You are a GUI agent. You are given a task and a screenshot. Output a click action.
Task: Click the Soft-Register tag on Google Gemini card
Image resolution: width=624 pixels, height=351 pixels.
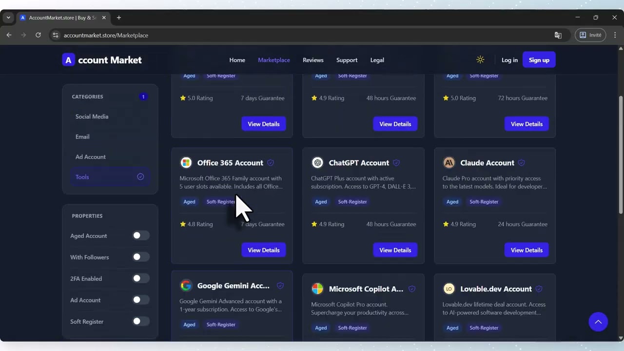[221, 325]
